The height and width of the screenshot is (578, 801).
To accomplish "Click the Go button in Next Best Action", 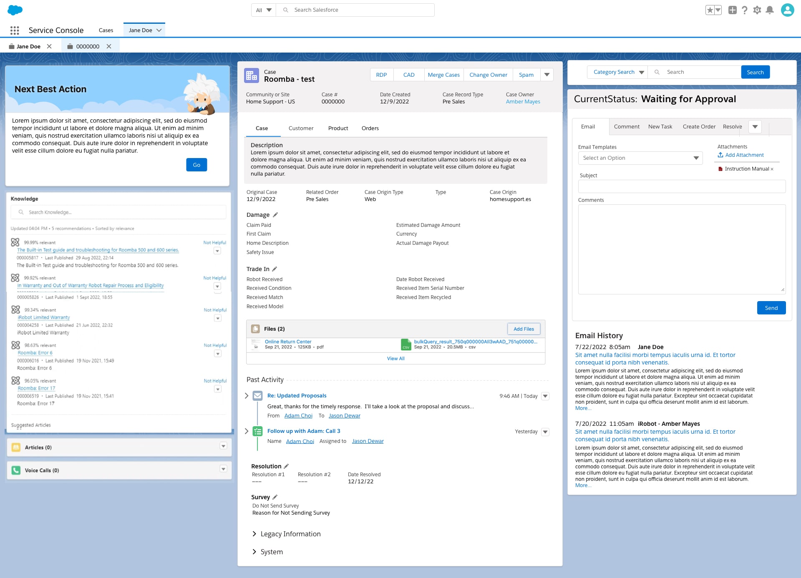I will (196, 165).
